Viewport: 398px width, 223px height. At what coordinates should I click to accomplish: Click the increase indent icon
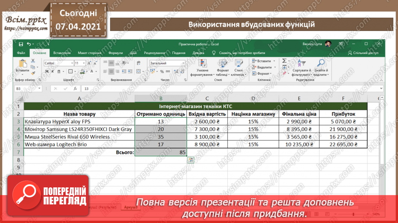(x=130, y=71)
